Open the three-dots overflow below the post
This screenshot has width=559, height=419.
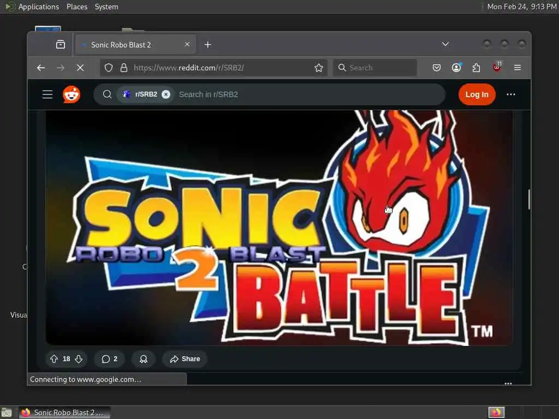point(508,384)
